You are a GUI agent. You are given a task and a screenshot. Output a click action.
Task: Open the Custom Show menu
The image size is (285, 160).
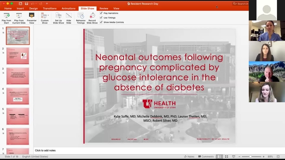(x=45, y=18)
